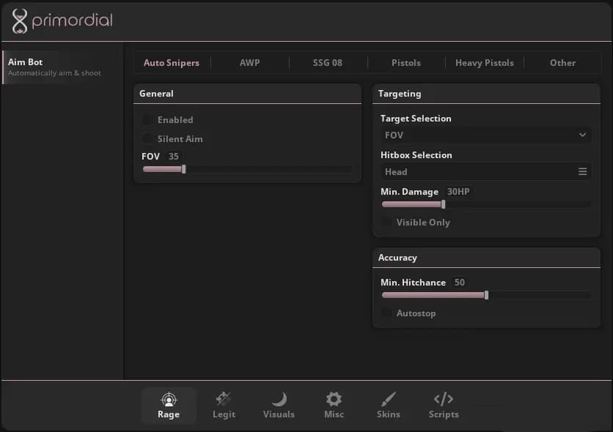Viewport: 613px width, 432px height.
Task: Select the Auto Snipers weapon tab
Action: 172,63
